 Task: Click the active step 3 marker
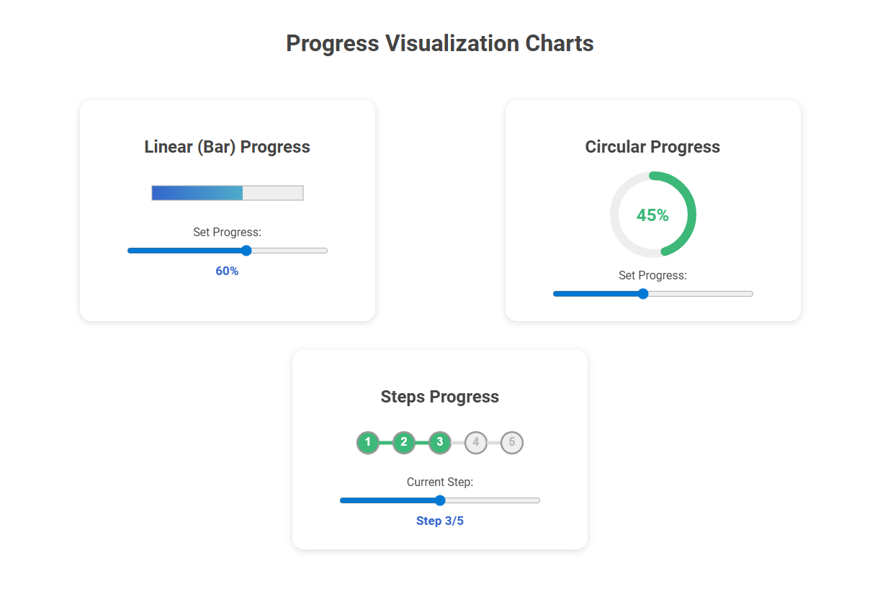(x=440, y=443)
